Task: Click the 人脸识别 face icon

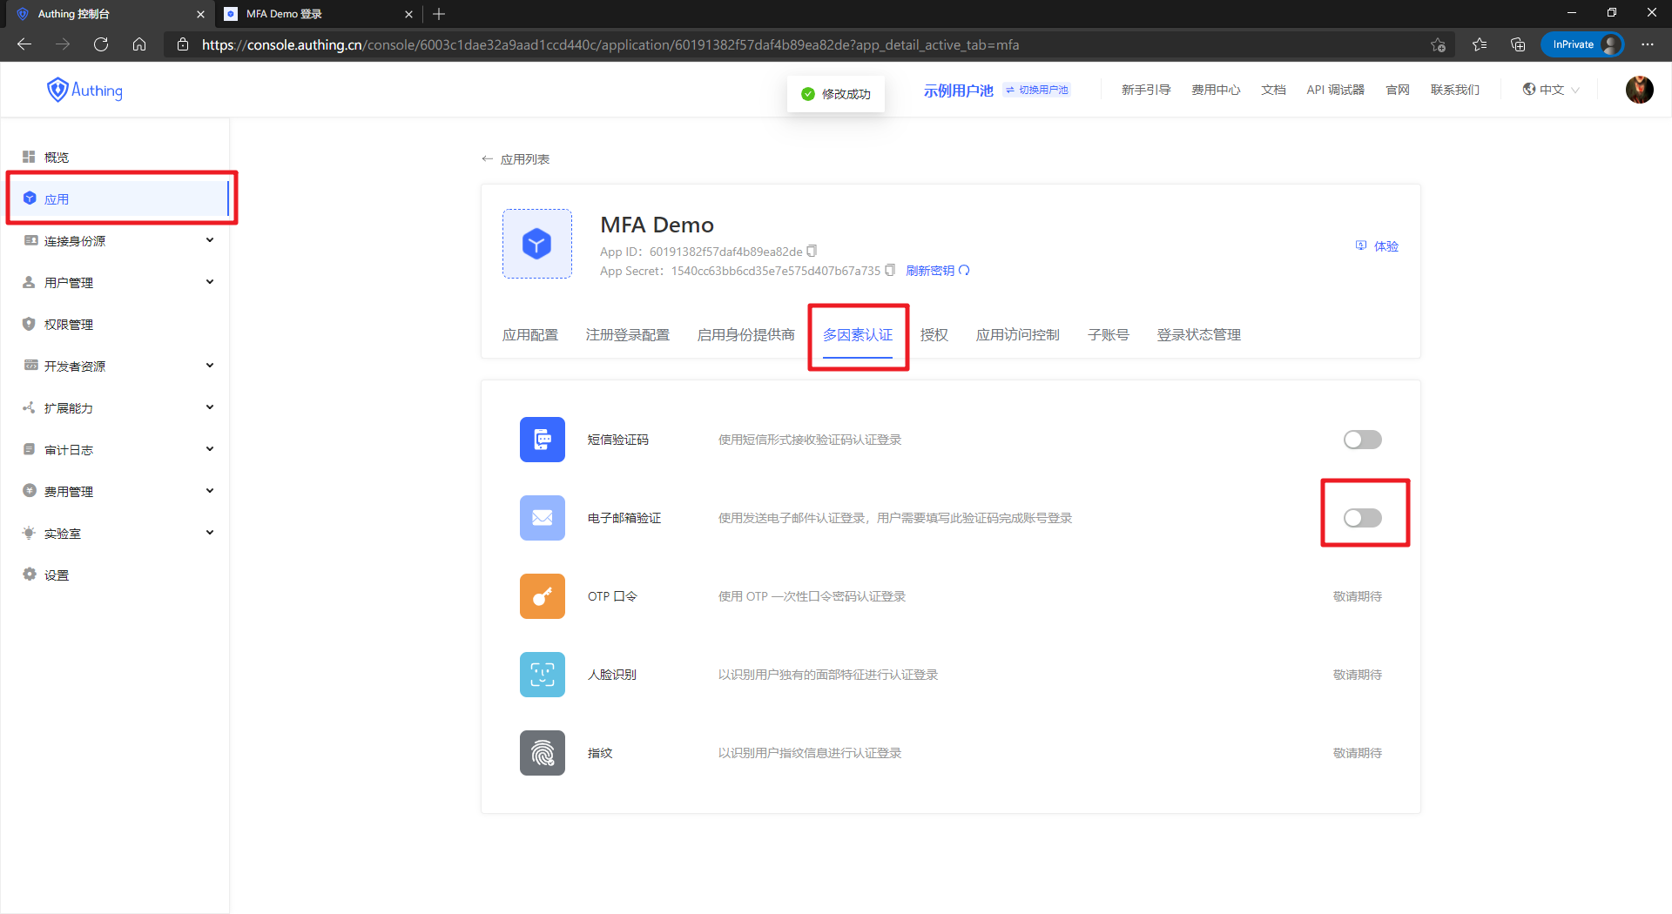Action: [543, 675]
